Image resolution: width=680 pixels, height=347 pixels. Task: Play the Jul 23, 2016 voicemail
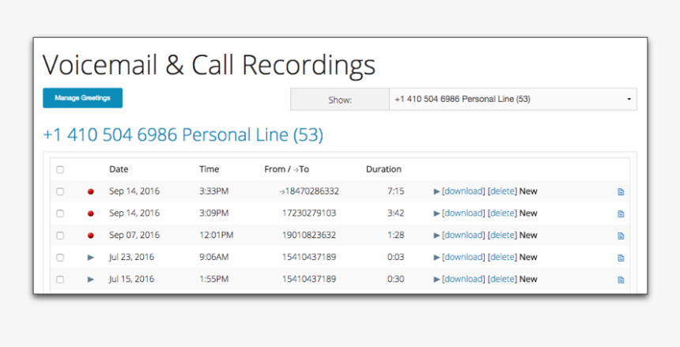point(91,257)
